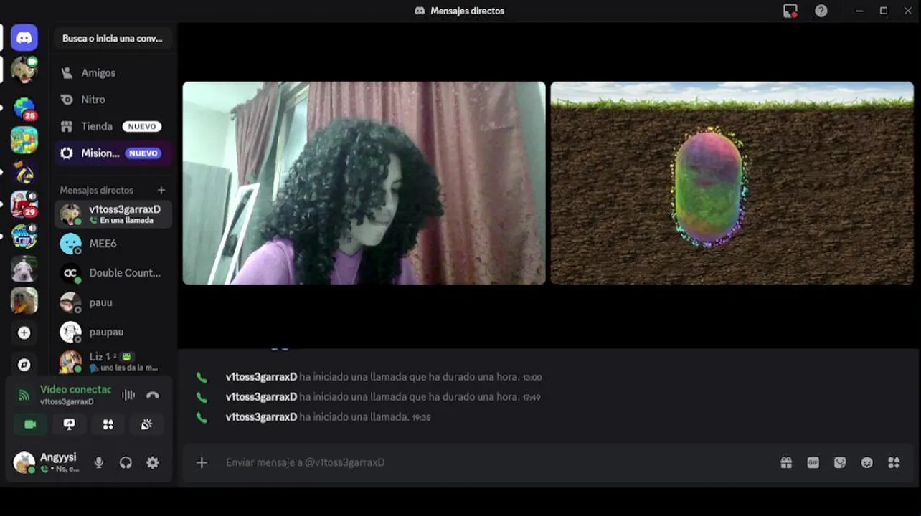Viewport: 921px width, 516px height.
Task: Open the sticker picker
Action: point(840,463)
